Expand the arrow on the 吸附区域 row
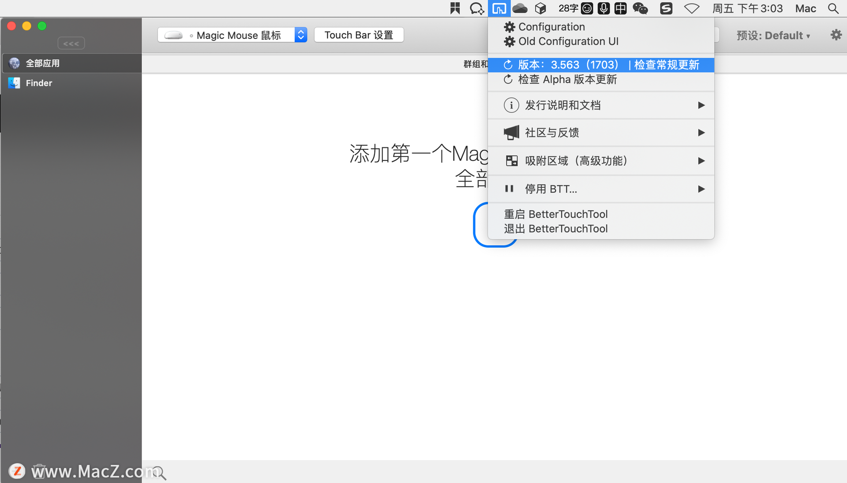Screen dimensions: 847x483 (701, 161)
